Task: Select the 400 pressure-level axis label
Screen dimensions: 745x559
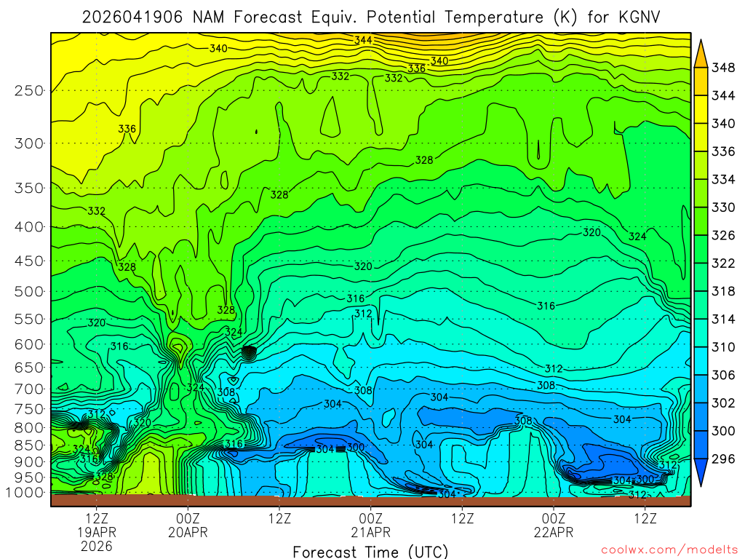Action: pyautogui.click(x=29, y=227)
